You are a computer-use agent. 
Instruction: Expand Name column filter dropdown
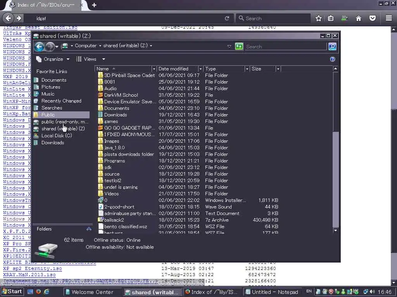(x=154, y=69)
